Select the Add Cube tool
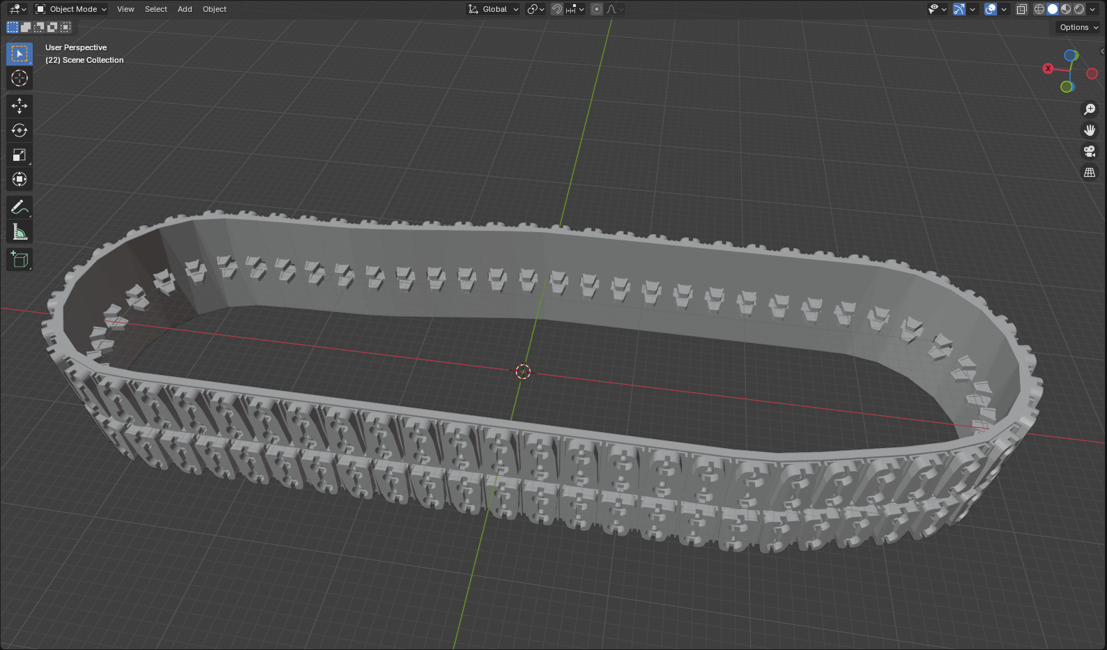Image resolution: width=1107 pixels, height=650 pixels. (20, 260)
